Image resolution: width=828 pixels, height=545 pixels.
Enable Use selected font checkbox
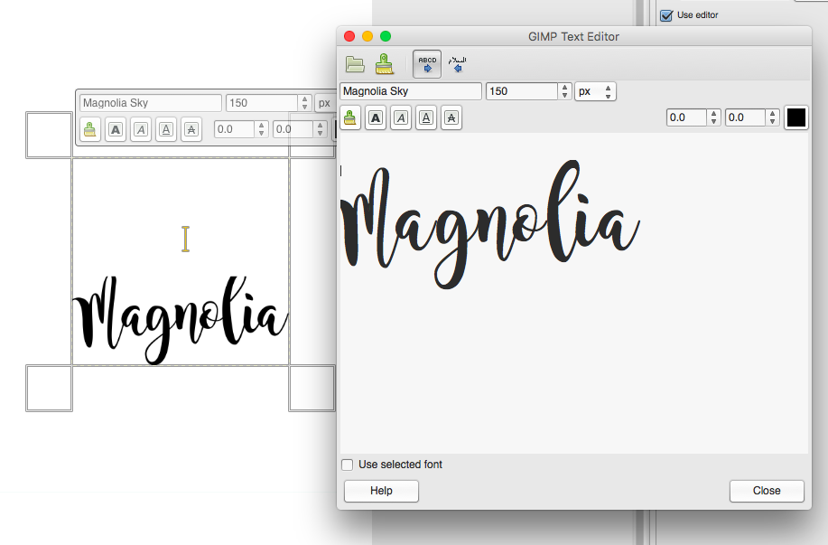pyautogui.click(x=347, y=465)
